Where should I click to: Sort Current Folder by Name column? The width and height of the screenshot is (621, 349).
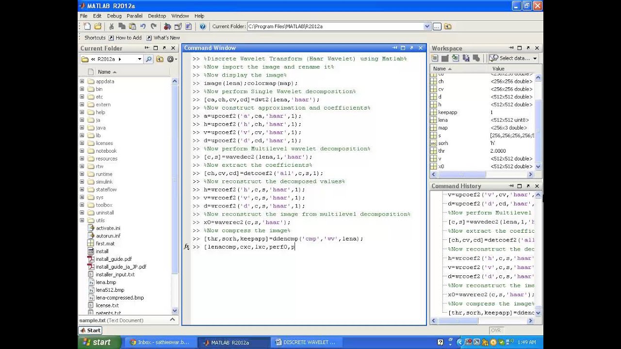pyautogui.click(x=104, y=72)
